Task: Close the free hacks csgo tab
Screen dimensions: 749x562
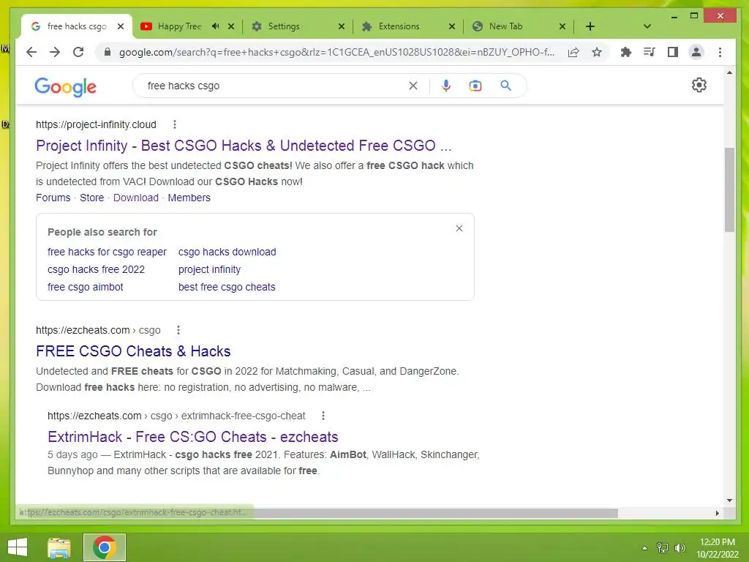Action: 121,26
